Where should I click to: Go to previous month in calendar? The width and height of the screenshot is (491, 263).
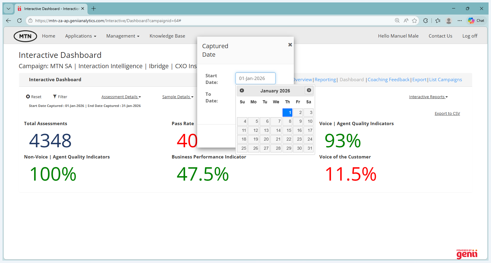coord(242,91)
